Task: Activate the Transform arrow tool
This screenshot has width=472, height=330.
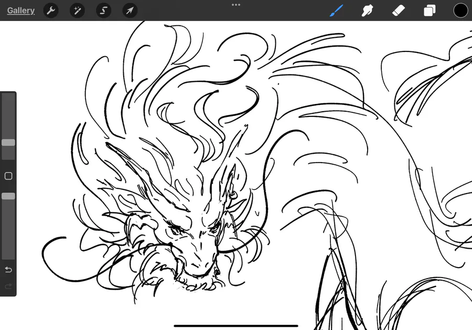Action: point(130,10)
